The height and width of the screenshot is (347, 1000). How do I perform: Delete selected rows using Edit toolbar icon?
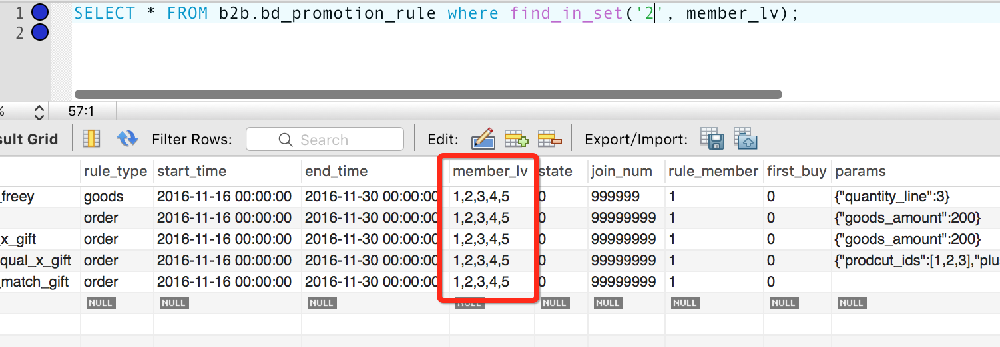pos(550,139)
